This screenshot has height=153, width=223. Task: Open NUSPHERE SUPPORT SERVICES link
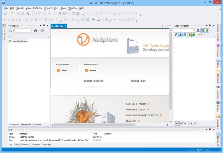pos(144,115)
